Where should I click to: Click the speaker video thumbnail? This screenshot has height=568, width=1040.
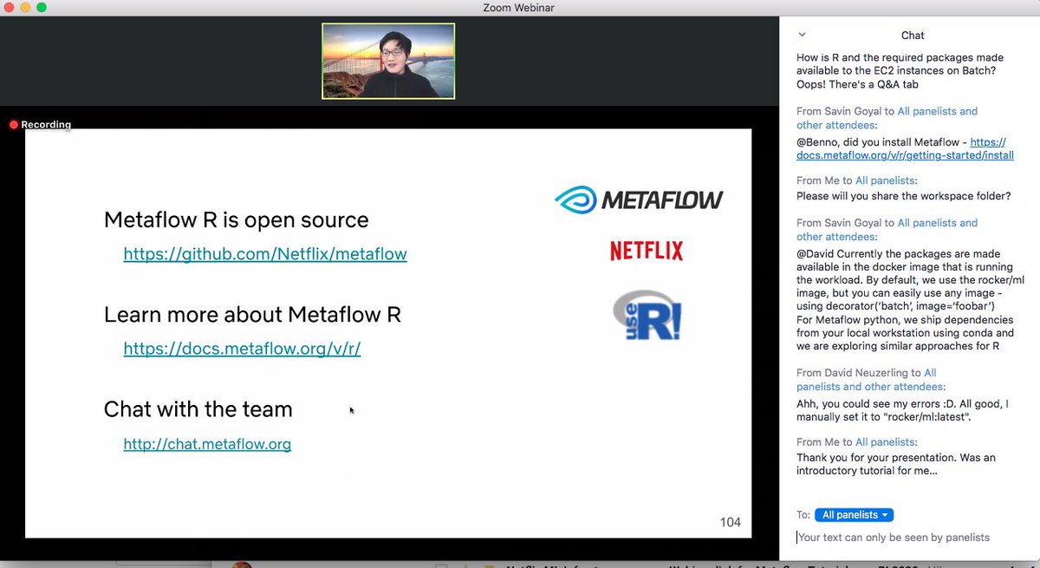pyautogui.click(x=388, y=61)
